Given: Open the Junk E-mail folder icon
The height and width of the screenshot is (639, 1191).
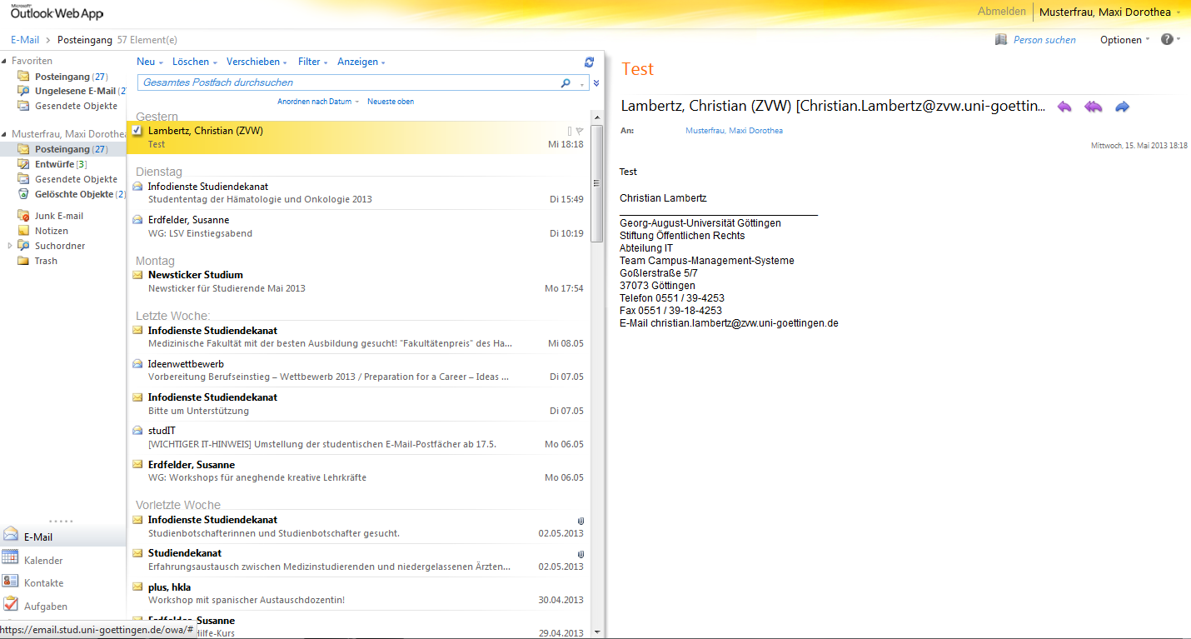Looking at the screenshot, I should coord(23,216).
